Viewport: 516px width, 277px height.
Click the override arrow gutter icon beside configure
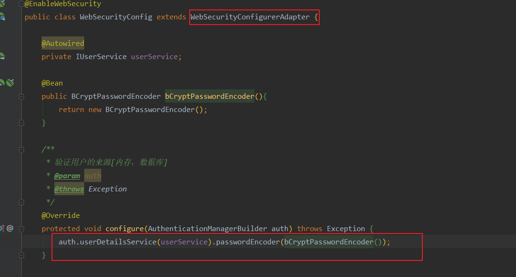coord(2,228)
